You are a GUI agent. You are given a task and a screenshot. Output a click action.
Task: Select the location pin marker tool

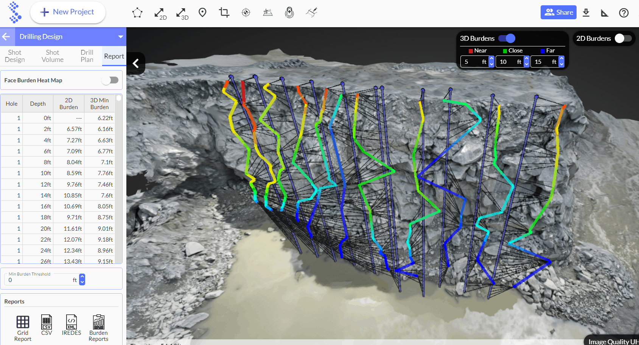click(202, 13)
